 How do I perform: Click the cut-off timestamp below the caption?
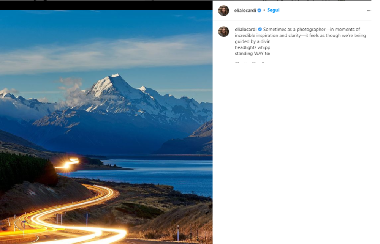[250, 63]
